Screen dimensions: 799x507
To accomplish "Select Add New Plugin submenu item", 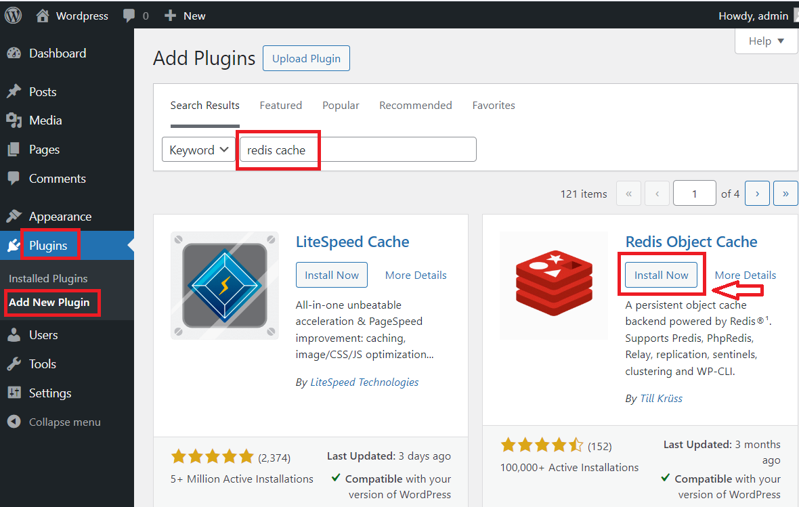I will (x=49, y=302).
